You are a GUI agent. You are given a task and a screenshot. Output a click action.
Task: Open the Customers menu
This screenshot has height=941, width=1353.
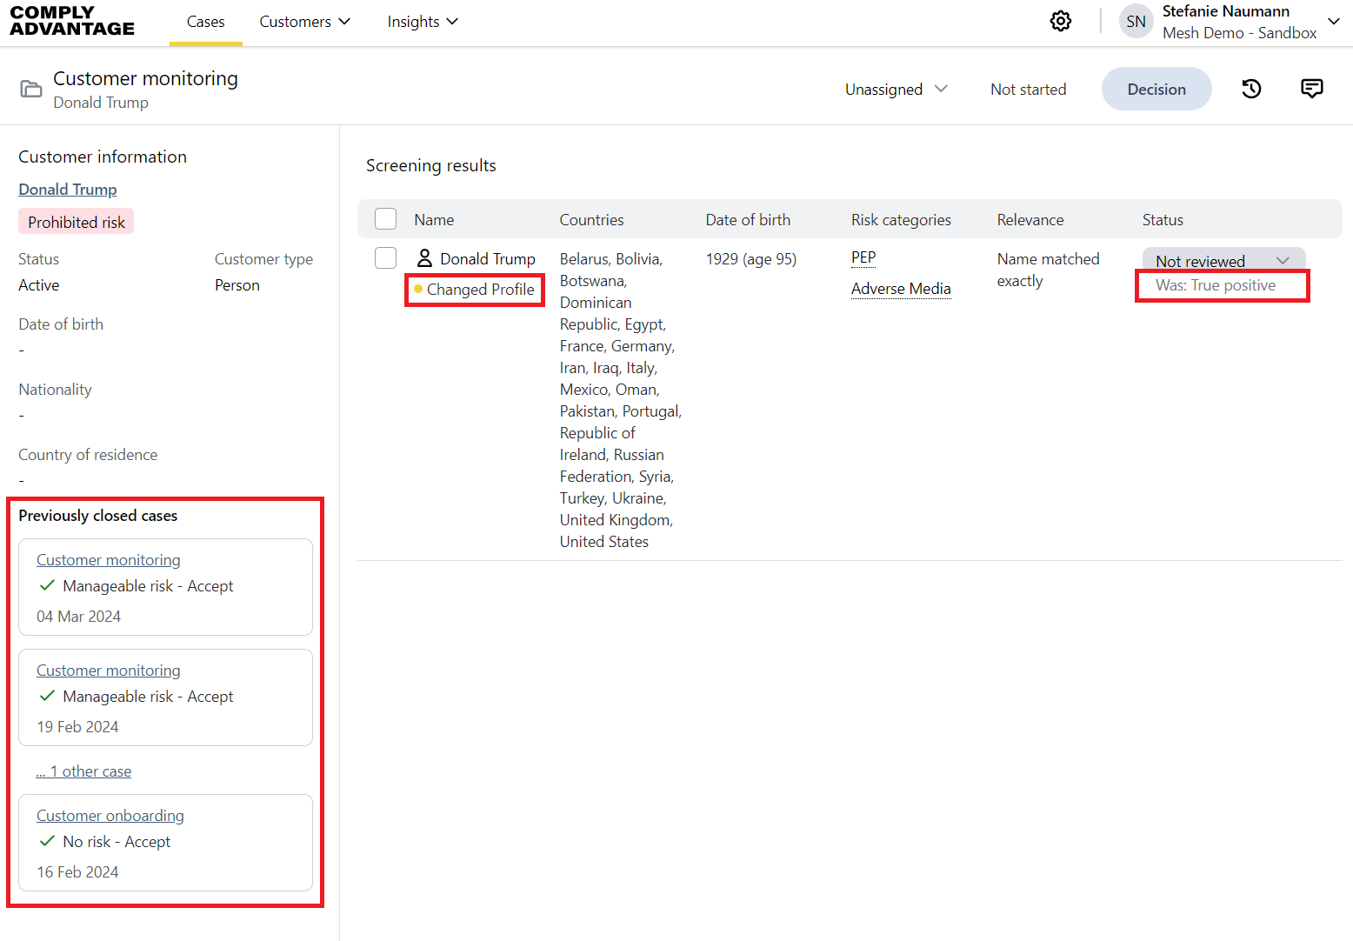point(304,22)
